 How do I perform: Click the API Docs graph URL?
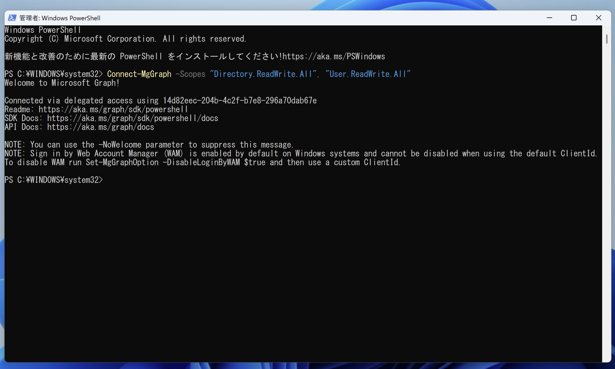coord(101,127)
